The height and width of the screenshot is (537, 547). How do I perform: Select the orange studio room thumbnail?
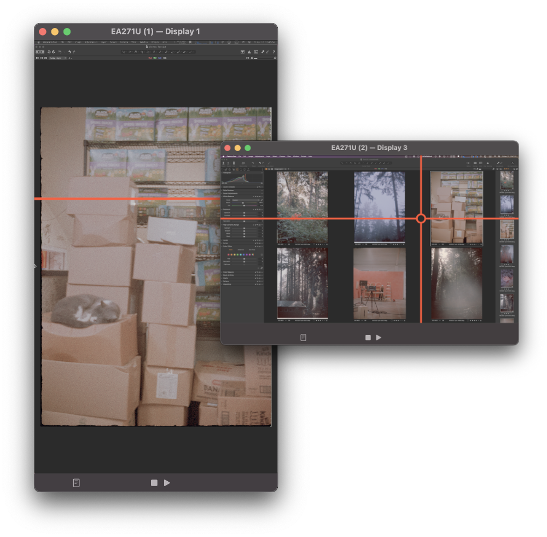pyautogui.click(x=379, y=283)
